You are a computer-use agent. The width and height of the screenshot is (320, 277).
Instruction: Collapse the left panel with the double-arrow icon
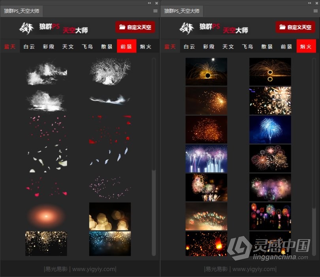tap(149, 3)
